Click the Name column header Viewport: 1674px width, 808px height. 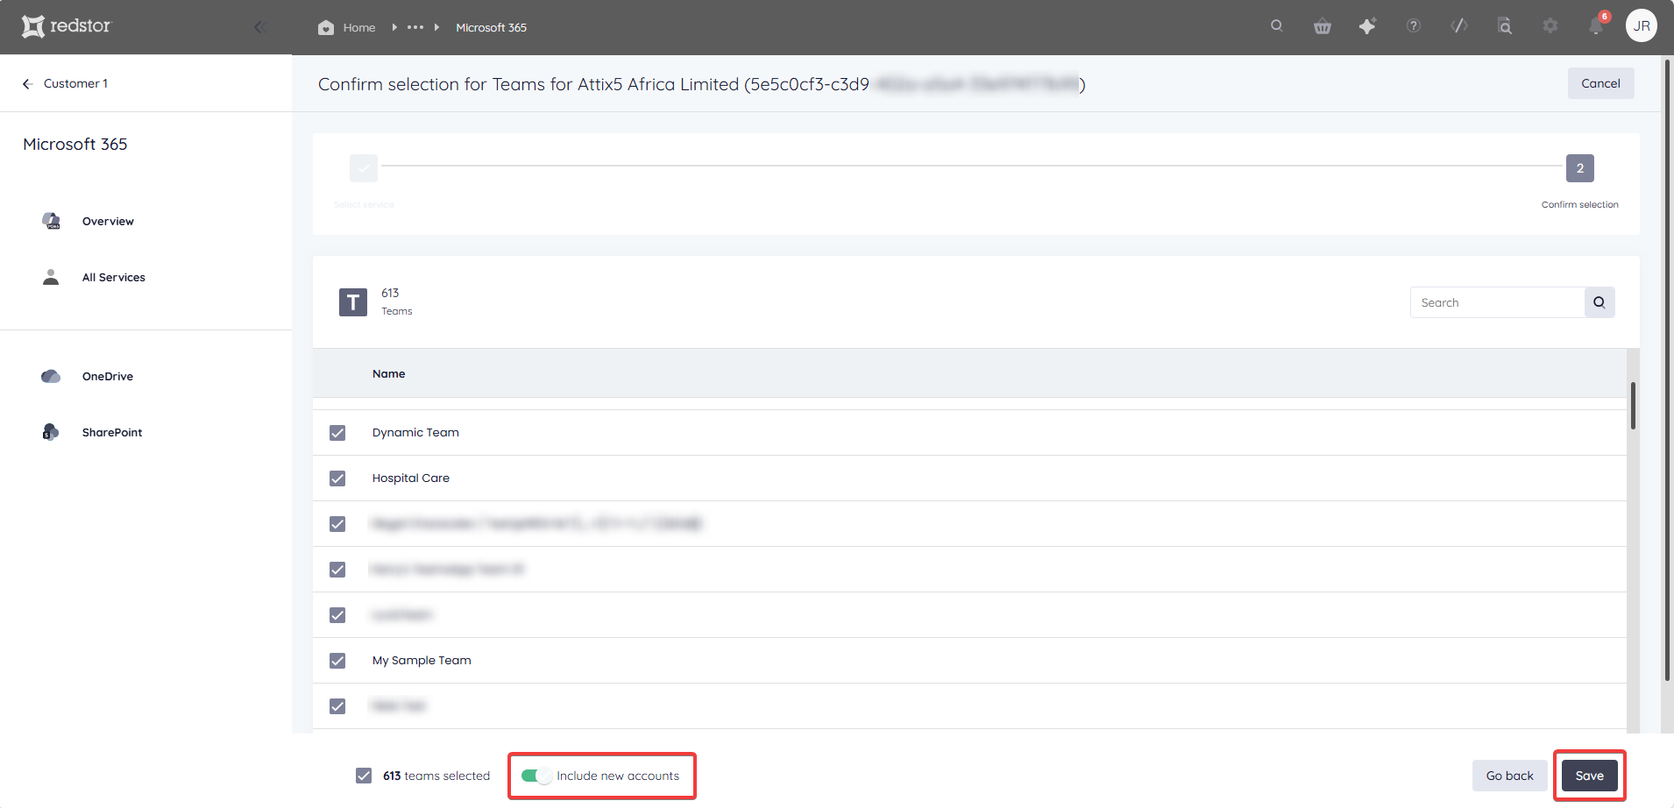[388, 374]
